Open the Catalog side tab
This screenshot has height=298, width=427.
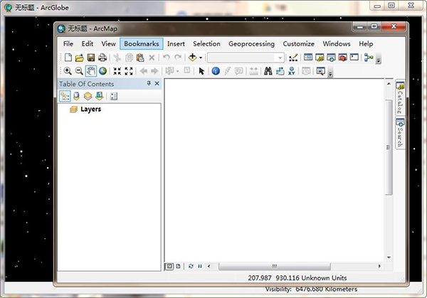[x=400, y=99]
